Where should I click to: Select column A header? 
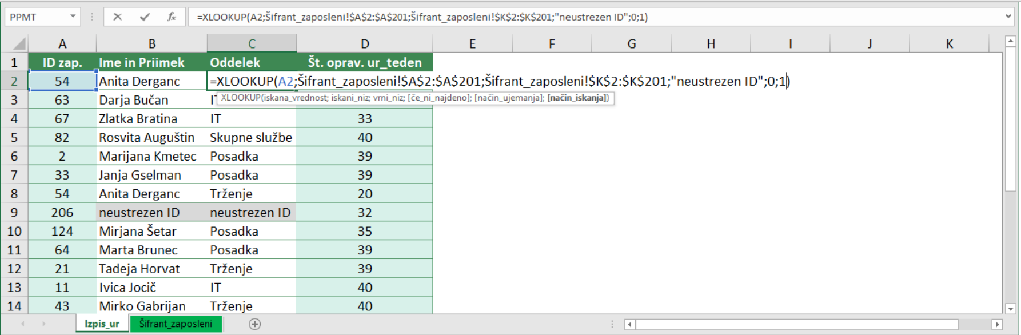(62, 44)
